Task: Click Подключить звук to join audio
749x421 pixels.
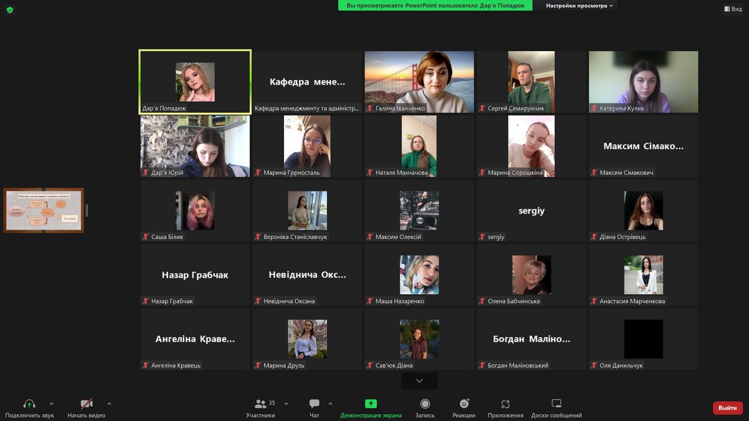Action: click(x=29, y=408)
